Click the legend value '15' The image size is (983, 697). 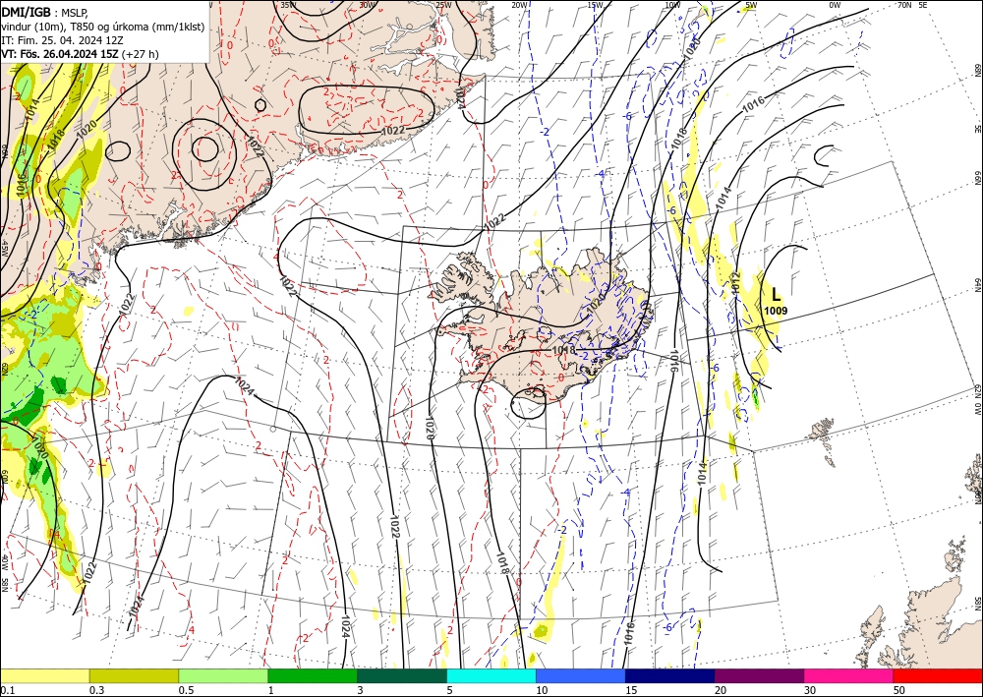(631, 690)
